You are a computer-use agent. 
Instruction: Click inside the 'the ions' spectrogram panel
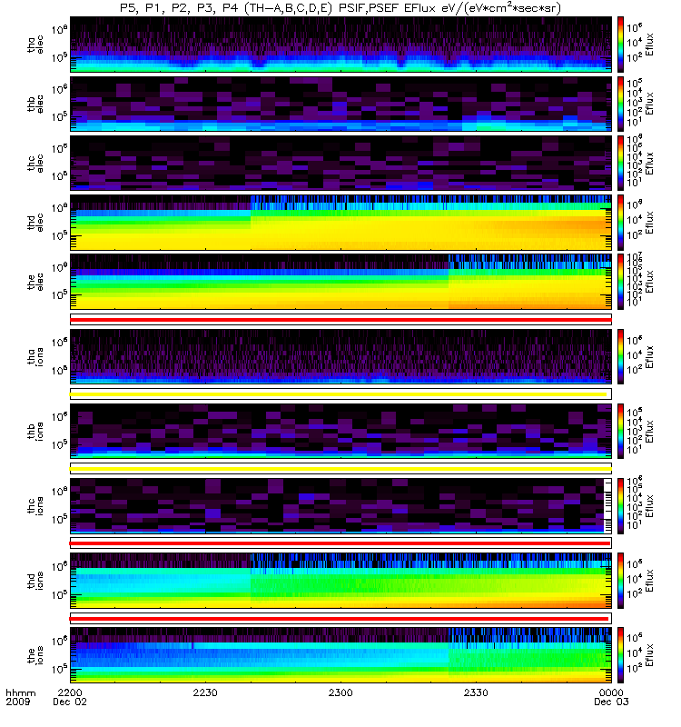tap(340, 655)
